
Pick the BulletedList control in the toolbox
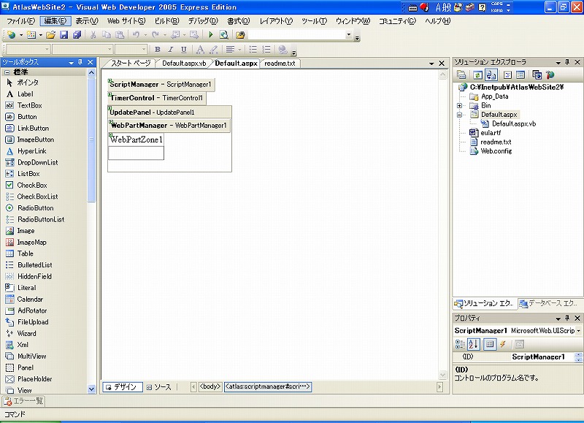(29, 265)
